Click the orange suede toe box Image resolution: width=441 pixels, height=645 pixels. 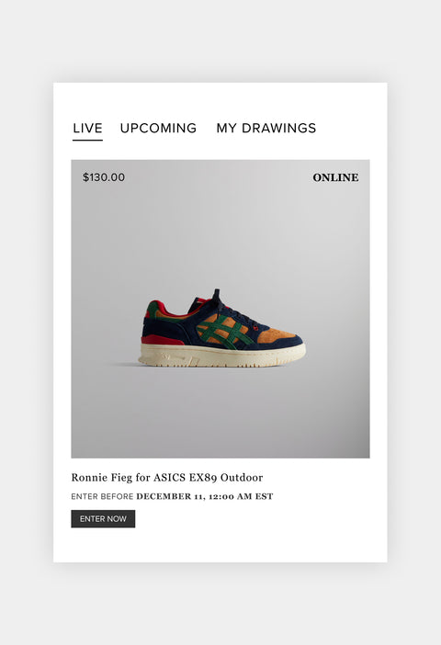[276, 335]
